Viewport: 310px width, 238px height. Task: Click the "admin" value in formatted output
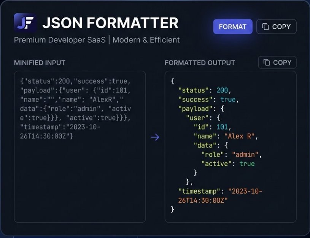pos(245,154)
